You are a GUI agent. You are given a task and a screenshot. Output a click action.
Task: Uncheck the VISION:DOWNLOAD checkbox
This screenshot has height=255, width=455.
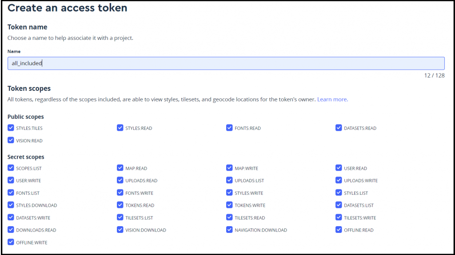[x=120, y=230]
